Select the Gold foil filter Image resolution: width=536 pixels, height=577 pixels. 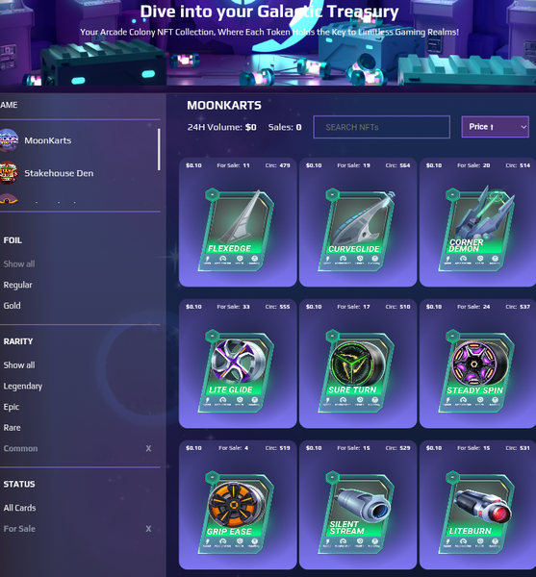coord(12,306)
